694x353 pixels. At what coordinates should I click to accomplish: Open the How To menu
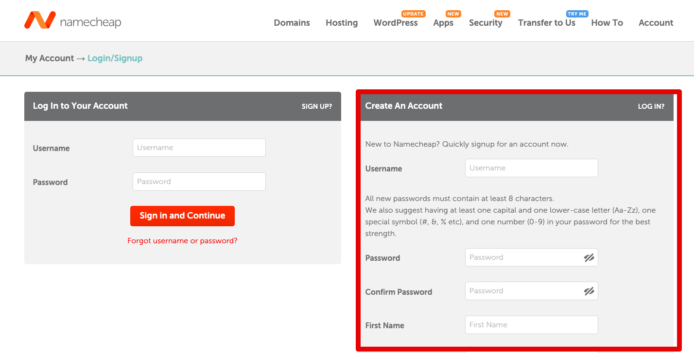click(x=607, y=23)
